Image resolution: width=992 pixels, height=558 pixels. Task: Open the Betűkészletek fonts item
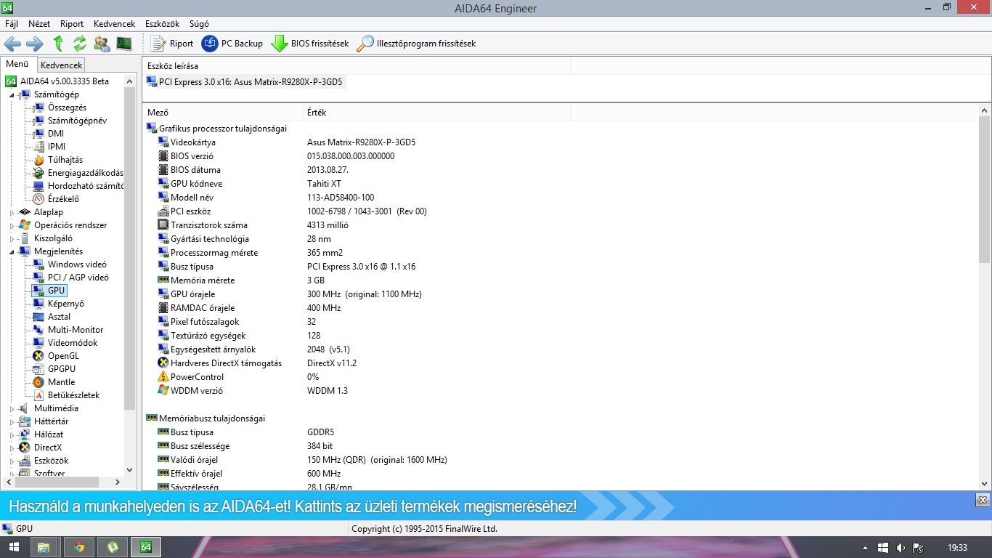(73, 395)
